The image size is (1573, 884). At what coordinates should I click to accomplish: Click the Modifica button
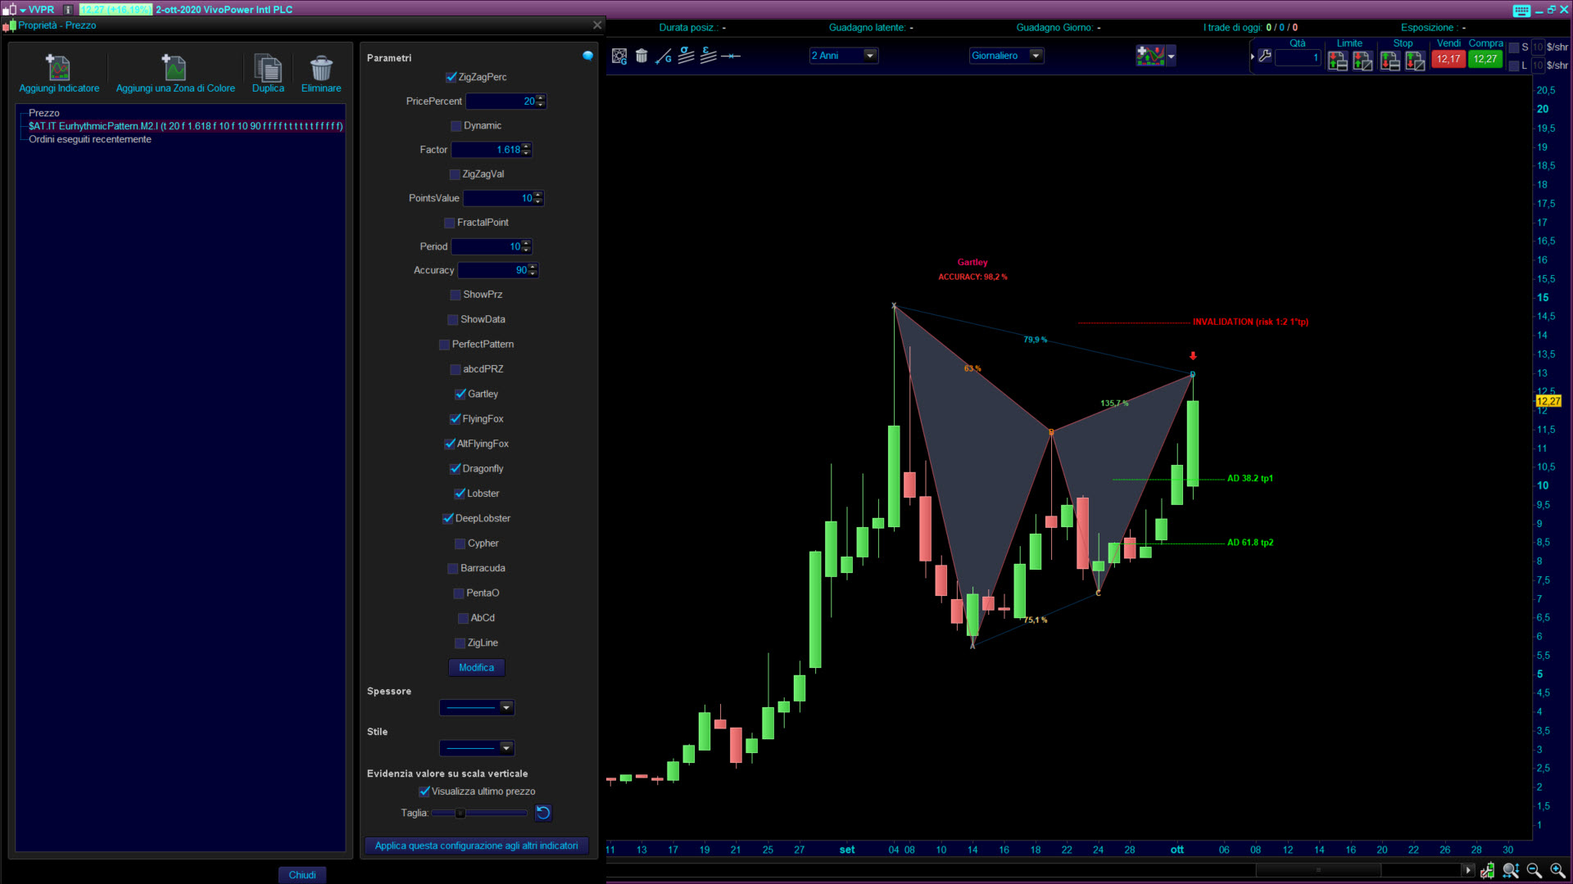click(x=476, y=668)
